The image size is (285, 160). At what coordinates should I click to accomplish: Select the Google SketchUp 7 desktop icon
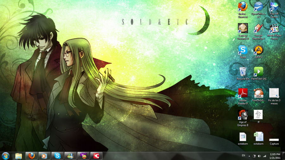pyautogui.click(x=258, y=32)
